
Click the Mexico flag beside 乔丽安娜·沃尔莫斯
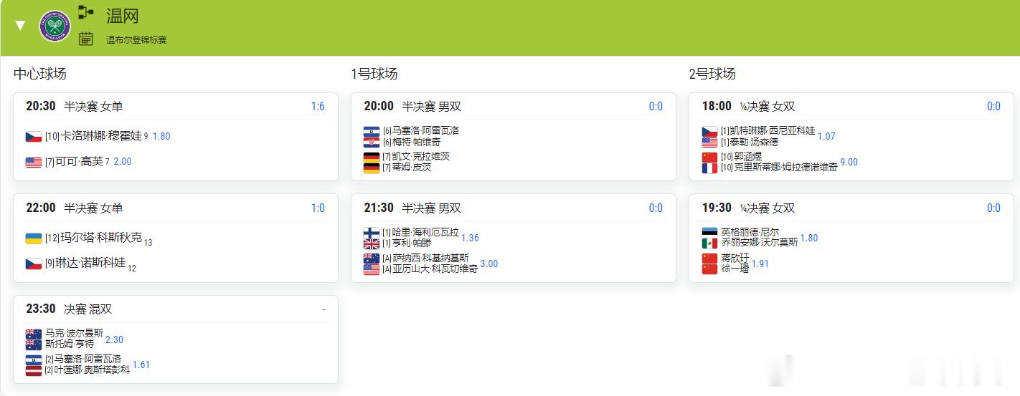(x=709, y=243)
